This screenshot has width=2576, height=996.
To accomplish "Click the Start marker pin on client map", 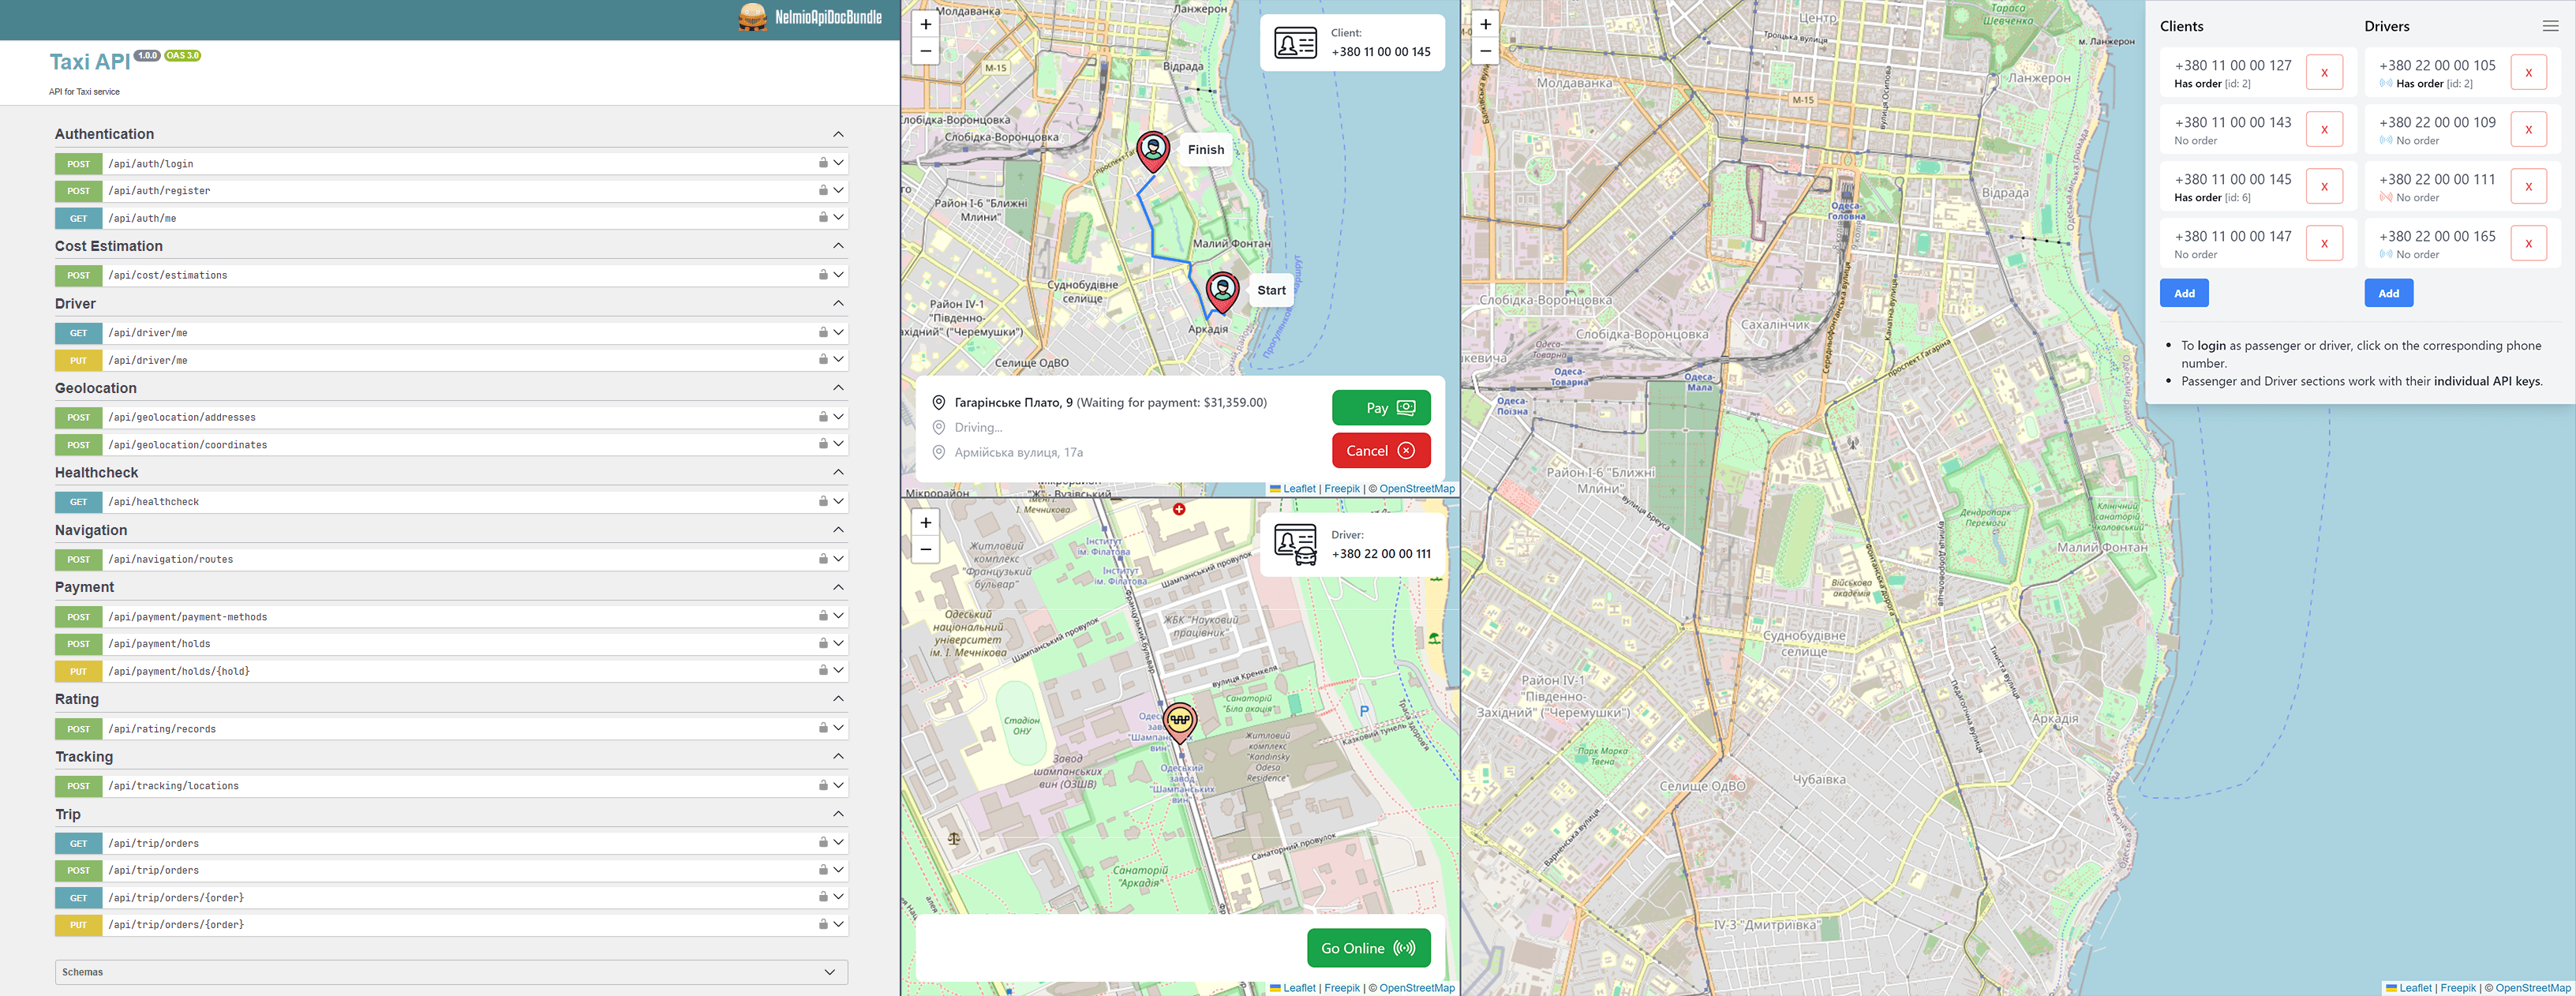I will pos(1222,290).
